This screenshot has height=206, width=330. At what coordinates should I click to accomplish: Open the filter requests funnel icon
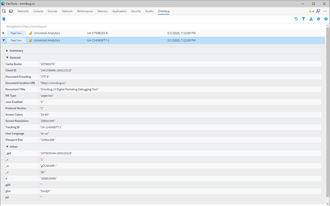[x=303, y=19]
